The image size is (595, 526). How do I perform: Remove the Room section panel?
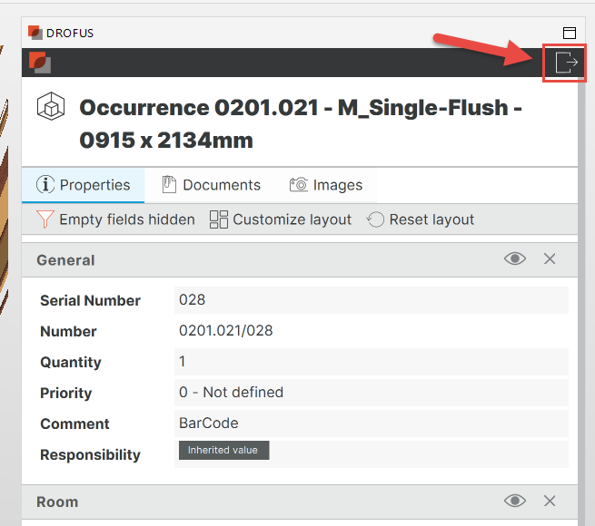[x=550, y=502]
